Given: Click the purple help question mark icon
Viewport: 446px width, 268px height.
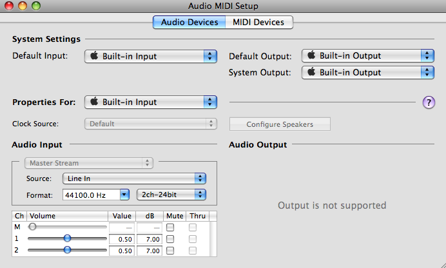Looking at the screenshot, I should tap(429, 102).
